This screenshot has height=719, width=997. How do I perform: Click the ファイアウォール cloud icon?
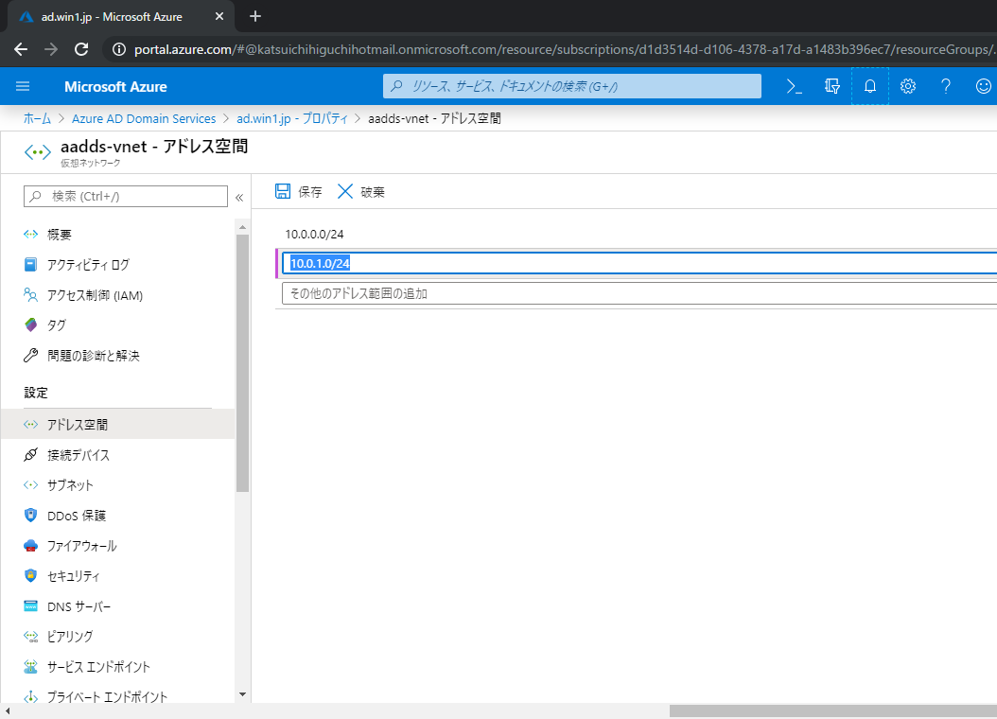tap(30, 546)
